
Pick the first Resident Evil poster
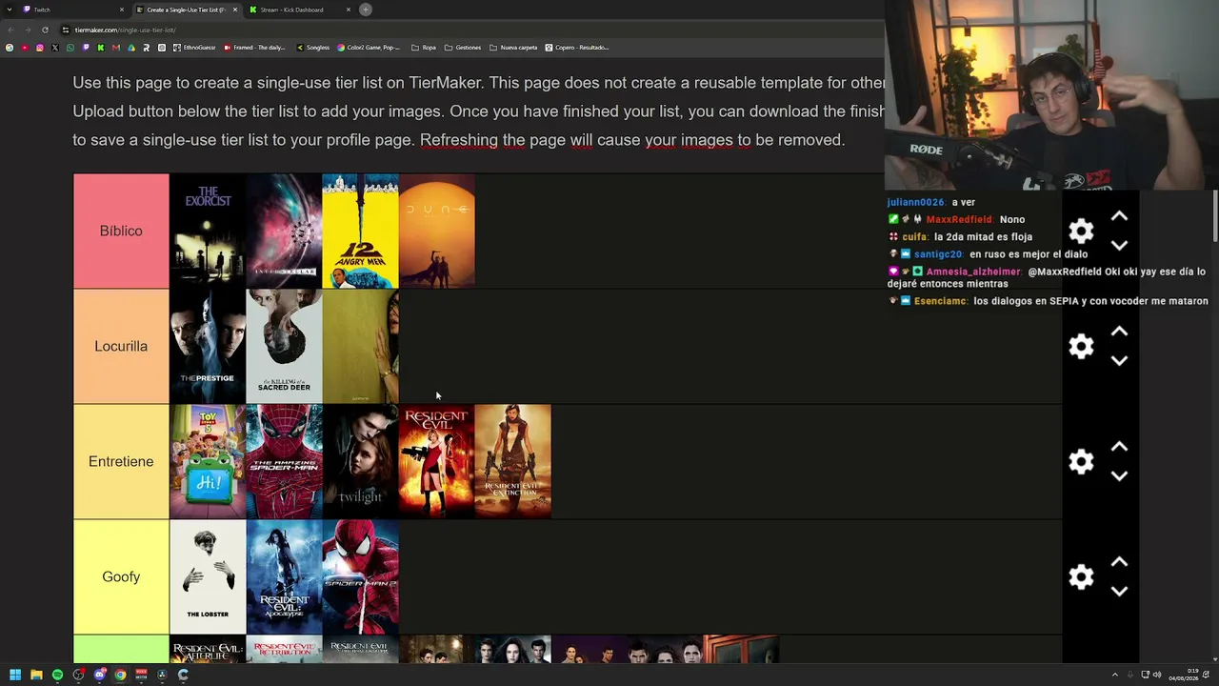tap(436, 462)
